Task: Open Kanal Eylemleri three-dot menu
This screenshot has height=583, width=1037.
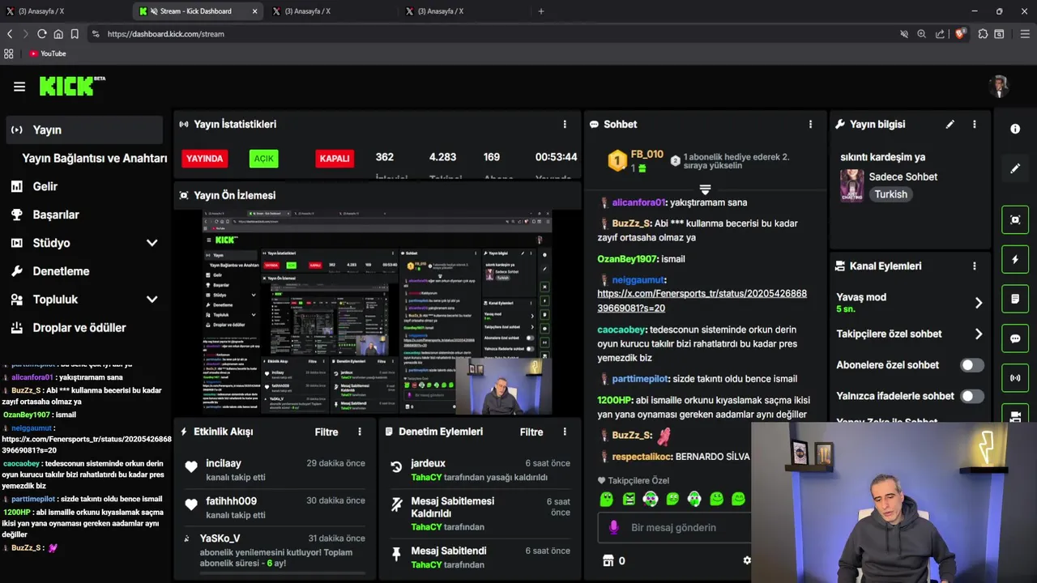Action: coord(975,266)
